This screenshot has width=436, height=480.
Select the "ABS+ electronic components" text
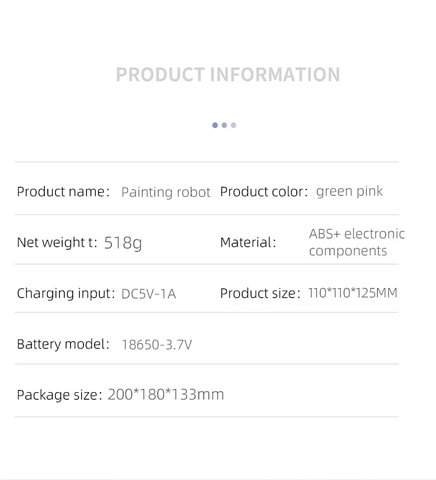357,242
